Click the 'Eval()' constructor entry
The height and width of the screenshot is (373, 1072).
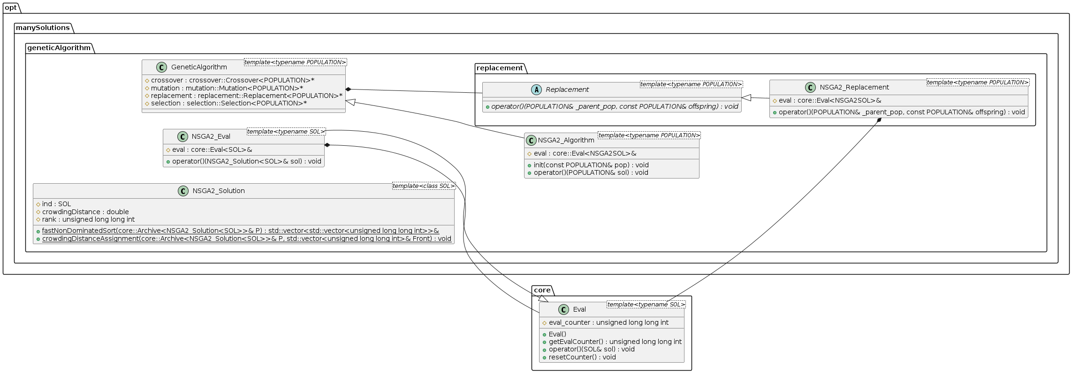click(557, 335)
